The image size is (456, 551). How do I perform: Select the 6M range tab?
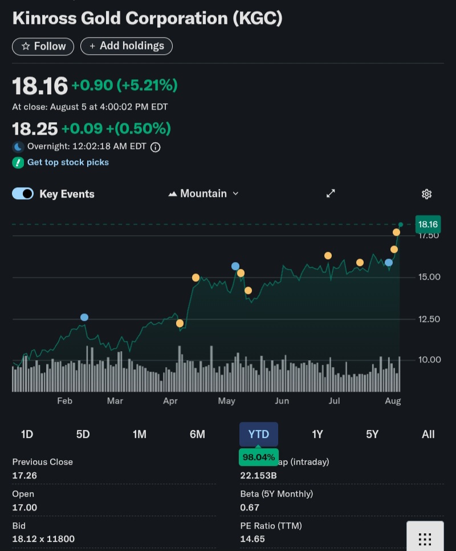tap(197, 435)
